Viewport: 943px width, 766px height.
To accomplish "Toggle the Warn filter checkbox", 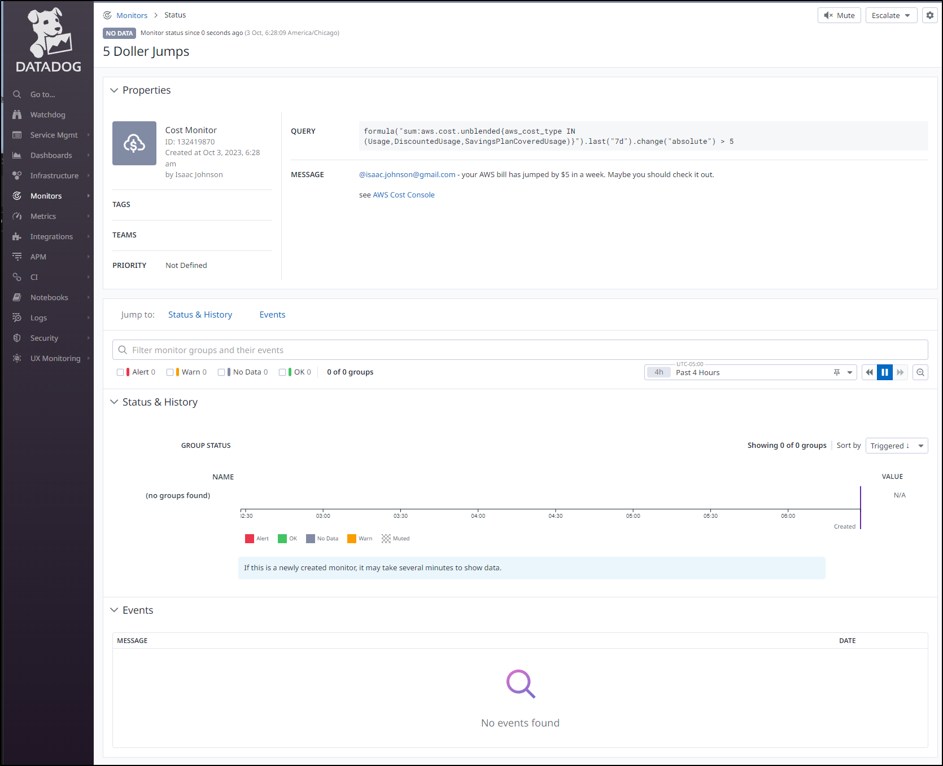I will point(170,372).
